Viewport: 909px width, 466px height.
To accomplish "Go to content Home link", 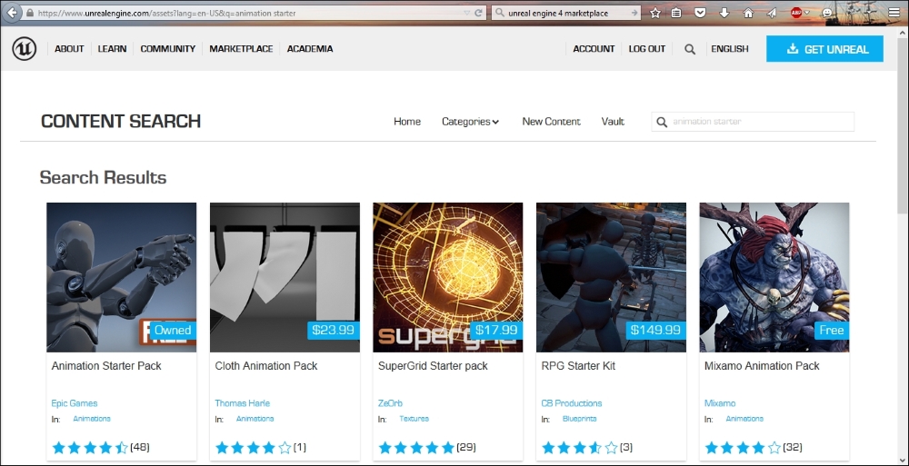I will click(x=407, y=122).
